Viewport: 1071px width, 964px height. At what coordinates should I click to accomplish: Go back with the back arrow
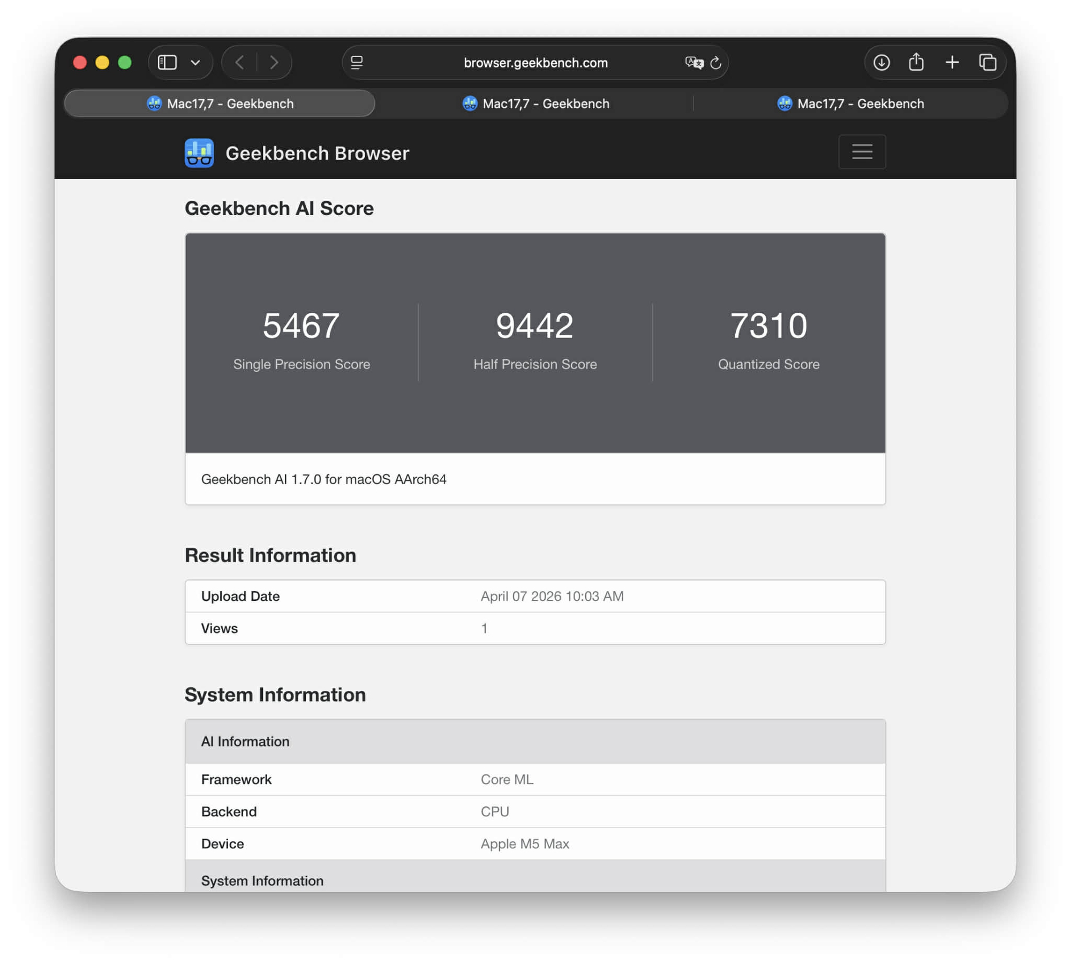(x=240, y=63)
